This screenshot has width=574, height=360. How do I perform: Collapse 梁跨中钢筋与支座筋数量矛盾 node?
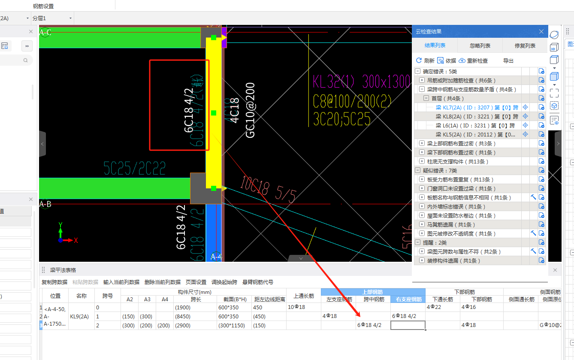click(x=422, y=90)
